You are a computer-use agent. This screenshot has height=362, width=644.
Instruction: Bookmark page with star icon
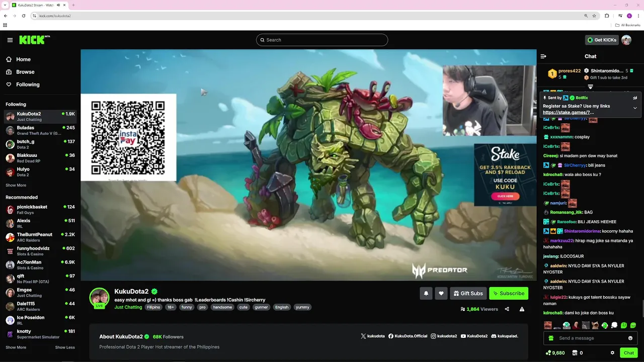594,16
